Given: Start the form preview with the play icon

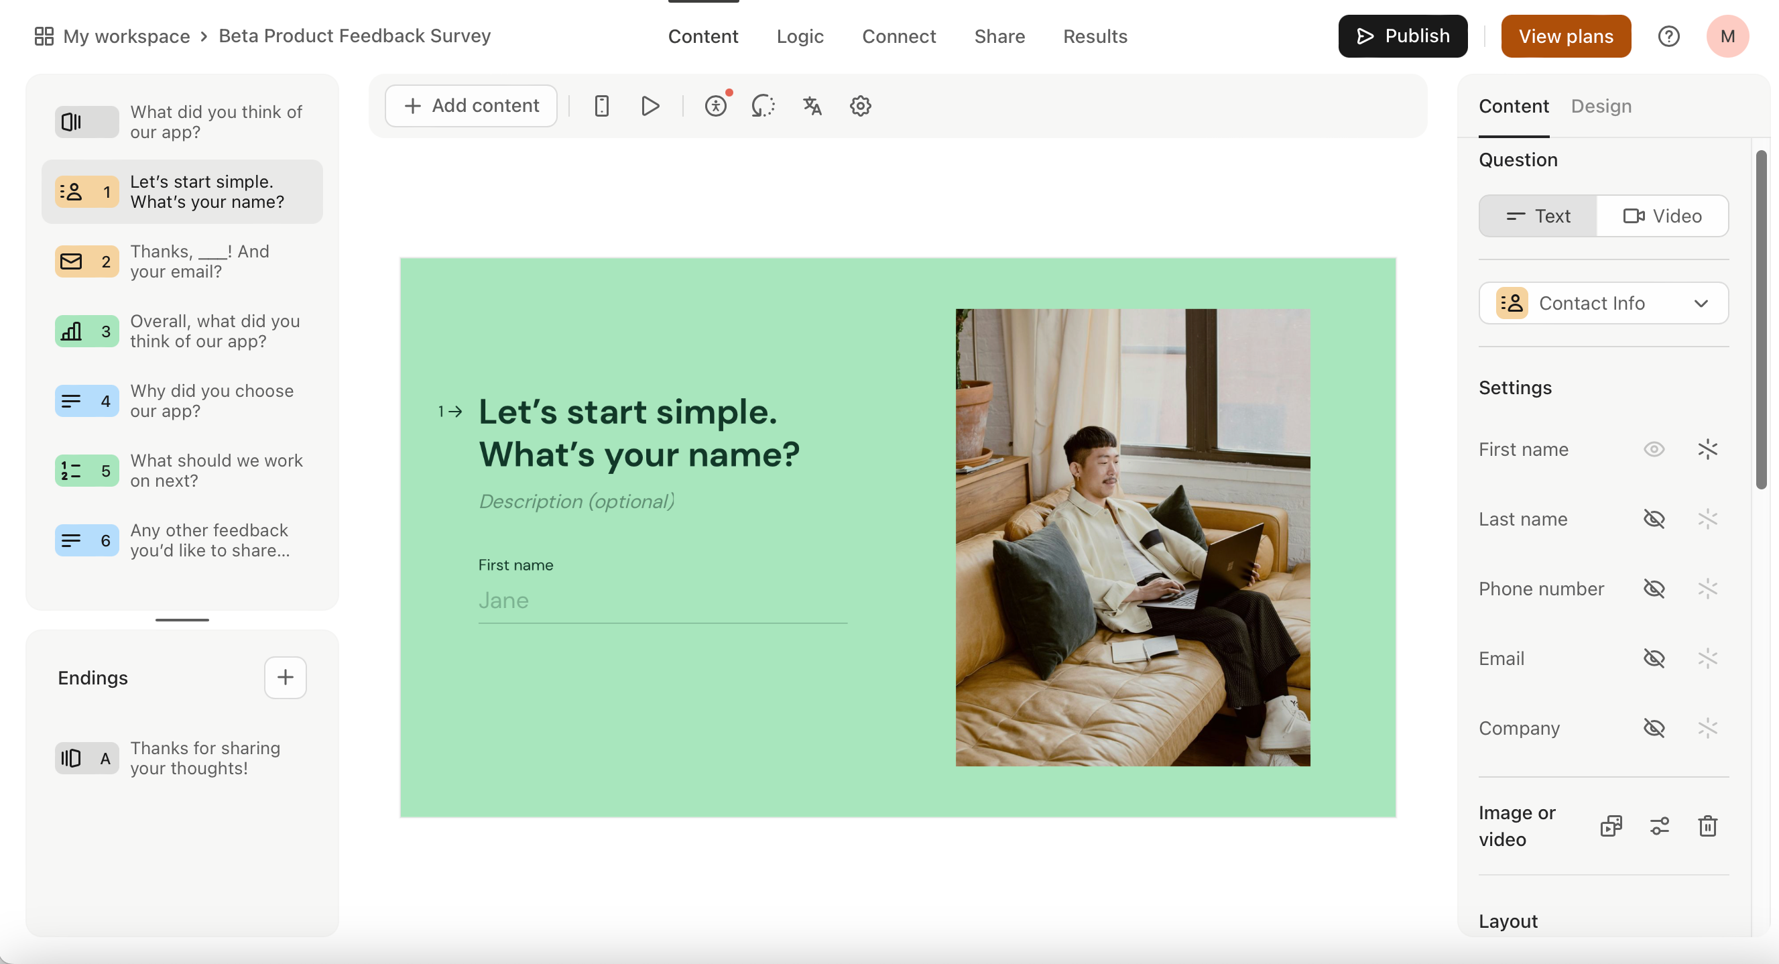Looking at the screenshot, I should pos(648,106).
